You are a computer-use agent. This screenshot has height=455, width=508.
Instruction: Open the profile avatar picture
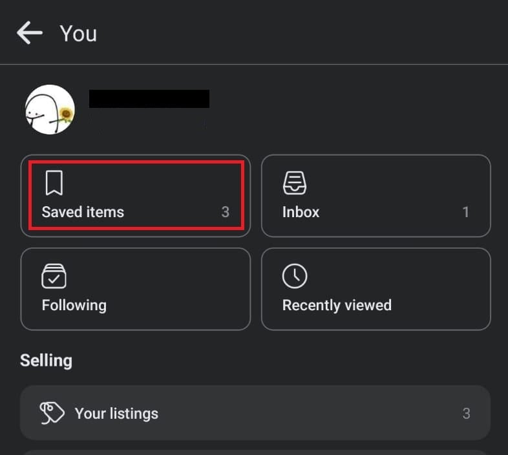50,109
